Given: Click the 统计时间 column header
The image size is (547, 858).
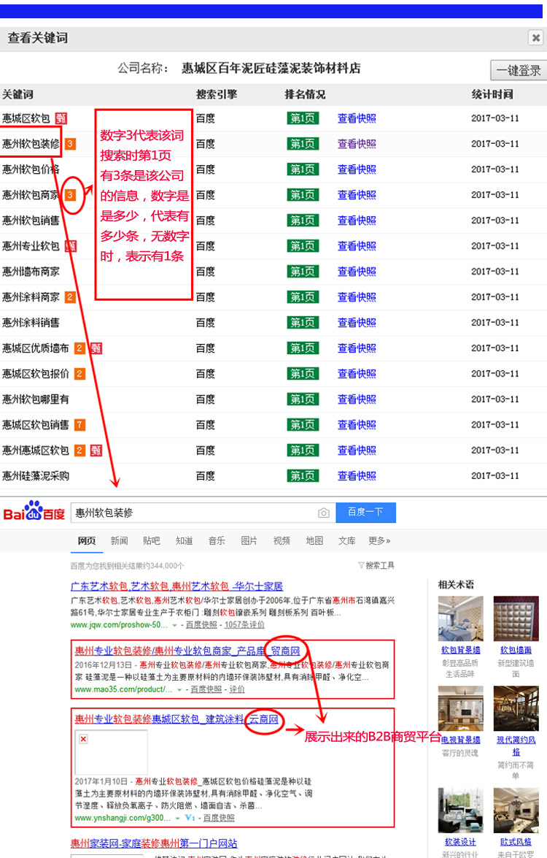Looking at the screenshot, I should (x=492, y=94).
